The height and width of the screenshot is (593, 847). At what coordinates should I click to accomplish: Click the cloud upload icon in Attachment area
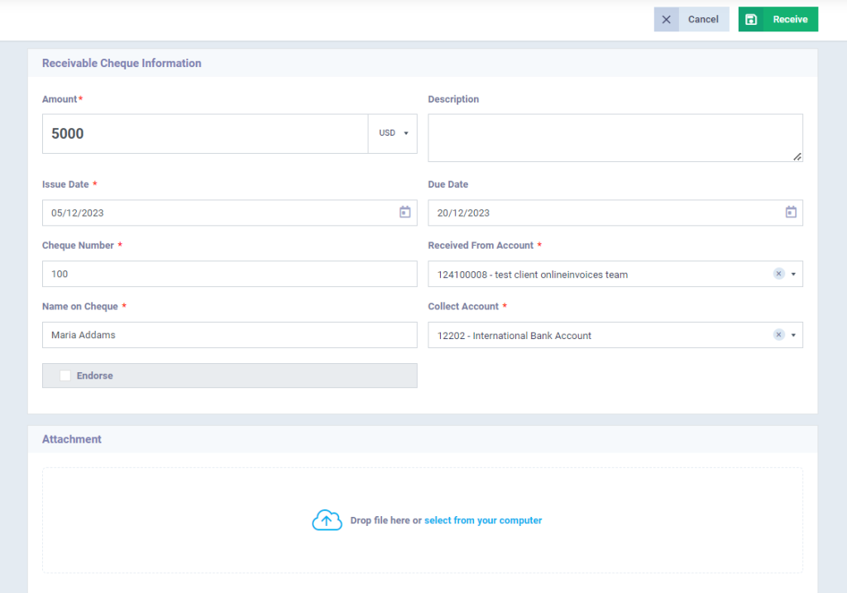tap(327, 519)
